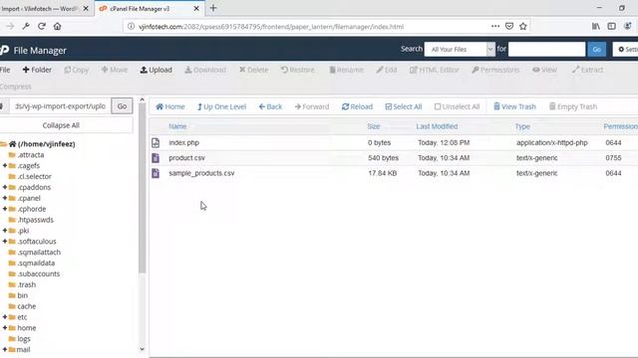Create a new folder with +Folder

tap(37, 70)
